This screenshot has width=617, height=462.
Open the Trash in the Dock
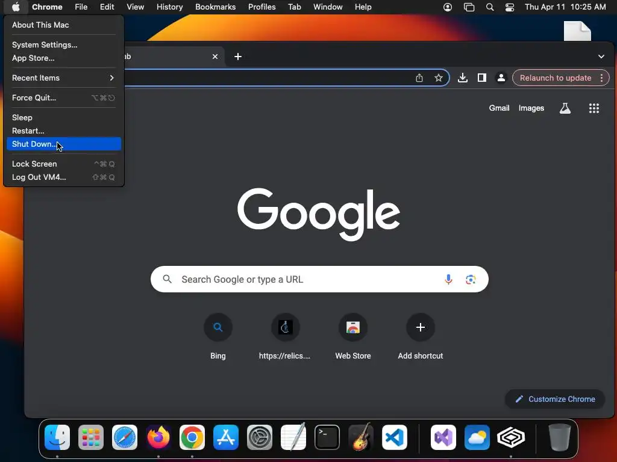560,437
